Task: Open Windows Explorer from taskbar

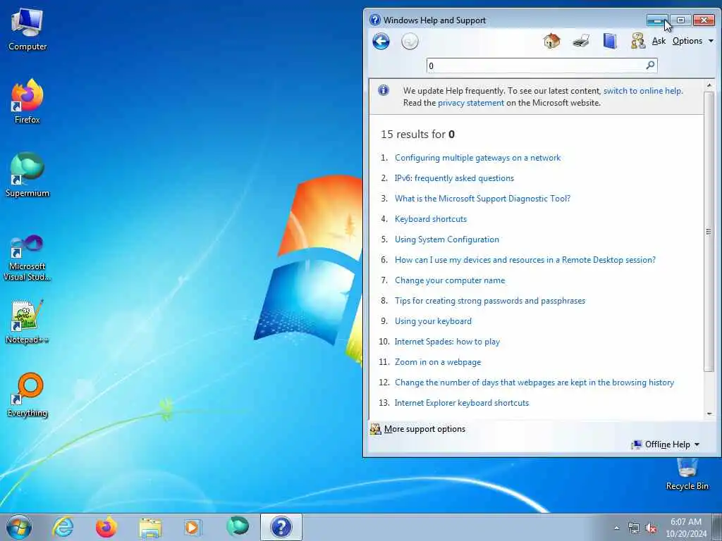Action: pyautogui.click(x=150, y=528)
